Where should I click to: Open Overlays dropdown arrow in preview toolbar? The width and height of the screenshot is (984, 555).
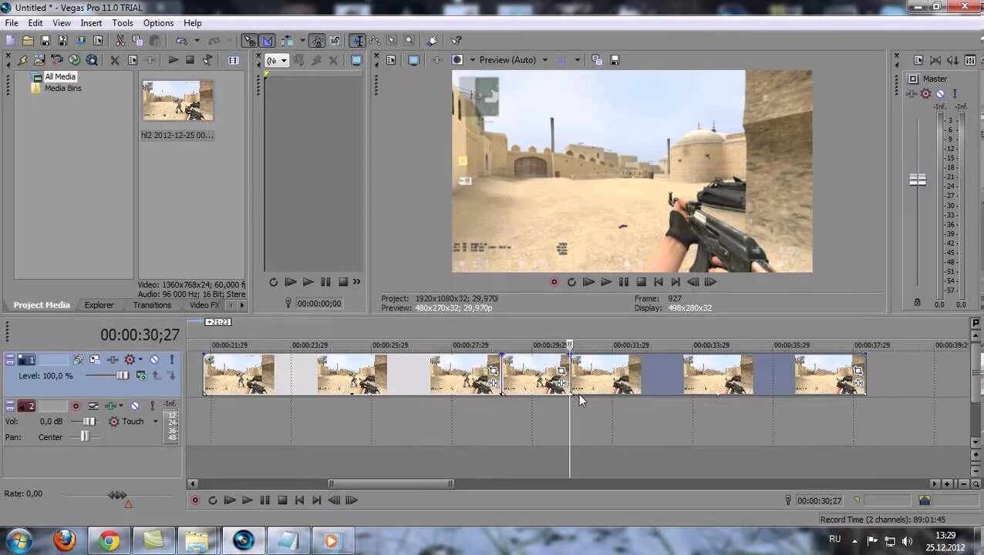pos(577,60)
